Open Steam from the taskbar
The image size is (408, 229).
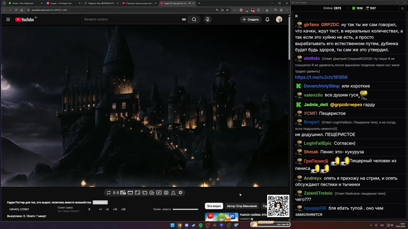[193, 225]
